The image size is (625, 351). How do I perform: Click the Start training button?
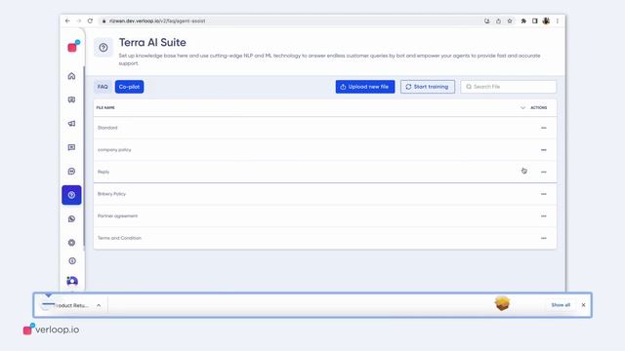(428, 87)
